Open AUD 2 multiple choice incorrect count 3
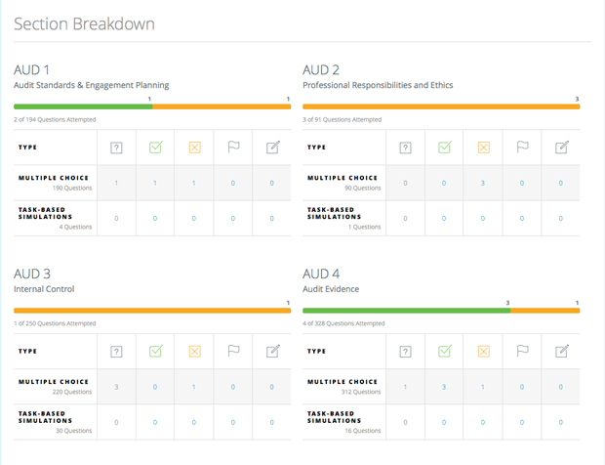The width and height of the screenshot is (605, 465). point(483,183)
